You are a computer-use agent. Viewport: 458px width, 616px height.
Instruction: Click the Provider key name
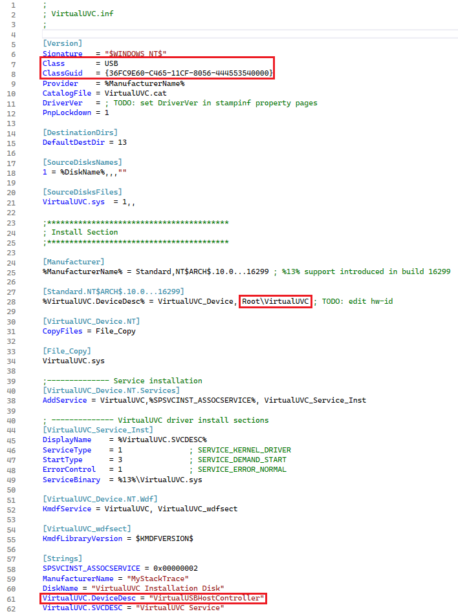(x=60, y=83)
